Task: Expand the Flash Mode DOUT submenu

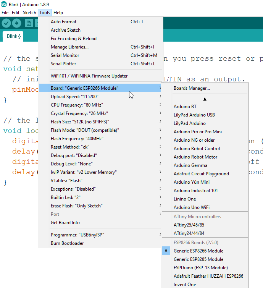Action: pos(100,130)
